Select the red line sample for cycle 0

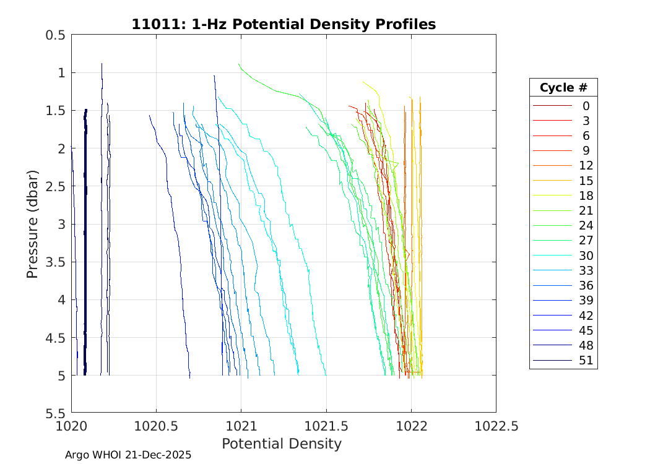tap(552, 106)
